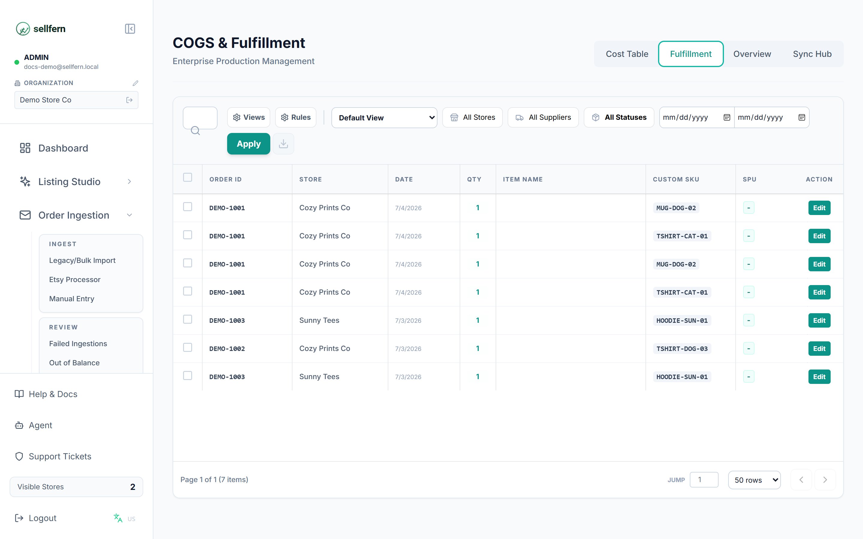This screenshot has width=863, height=539.
Task: Click the search magnifier icon
Action: point(195,131)
